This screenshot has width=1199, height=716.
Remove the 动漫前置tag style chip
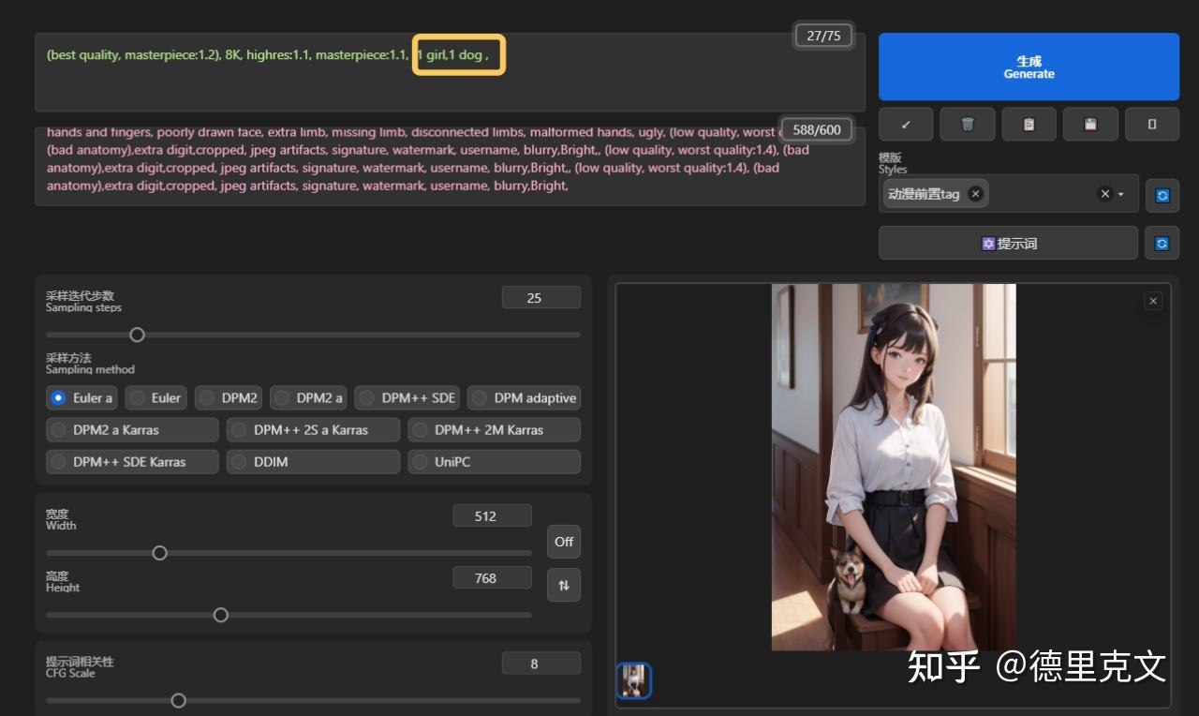(x=975, y=194)
